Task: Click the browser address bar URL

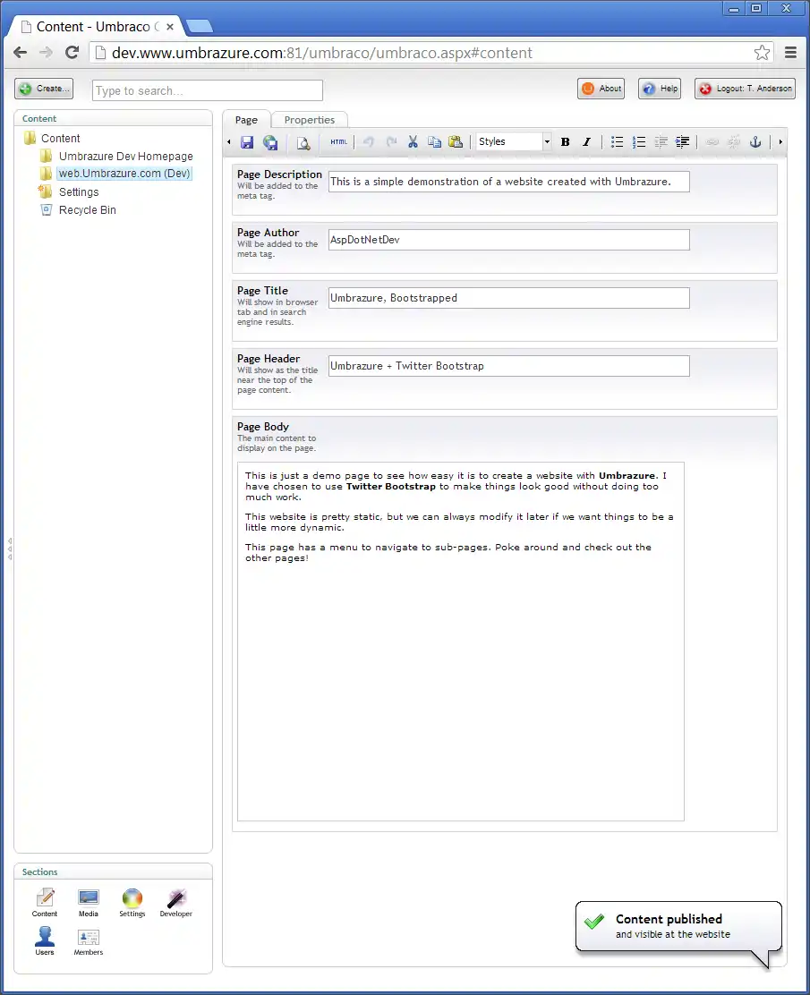Action: [x=322, y=53]
